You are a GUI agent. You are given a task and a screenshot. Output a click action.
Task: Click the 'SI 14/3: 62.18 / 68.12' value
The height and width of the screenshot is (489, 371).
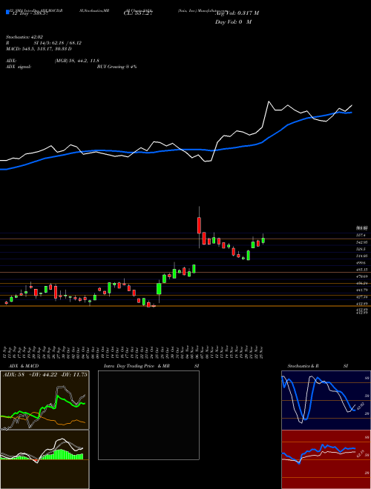click(58, 43)
